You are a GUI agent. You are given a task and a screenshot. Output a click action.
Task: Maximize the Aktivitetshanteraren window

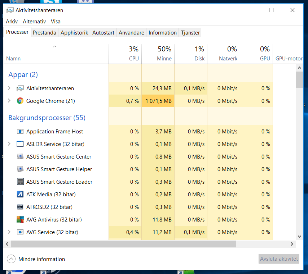point(271,10)
